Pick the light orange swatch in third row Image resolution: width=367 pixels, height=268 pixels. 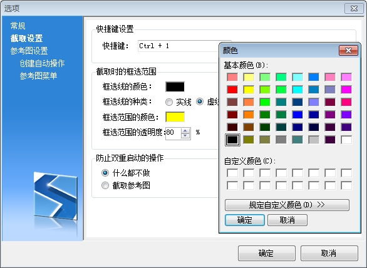249,102
